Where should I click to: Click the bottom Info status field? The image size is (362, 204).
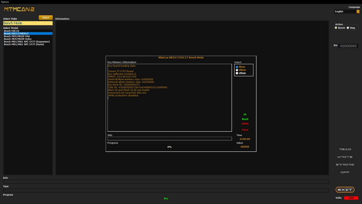[166, 182]
